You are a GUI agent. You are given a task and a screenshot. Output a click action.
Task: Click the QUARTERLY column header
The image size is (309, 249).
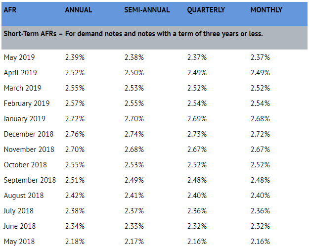pyautogui.click(x=206, y=10)
